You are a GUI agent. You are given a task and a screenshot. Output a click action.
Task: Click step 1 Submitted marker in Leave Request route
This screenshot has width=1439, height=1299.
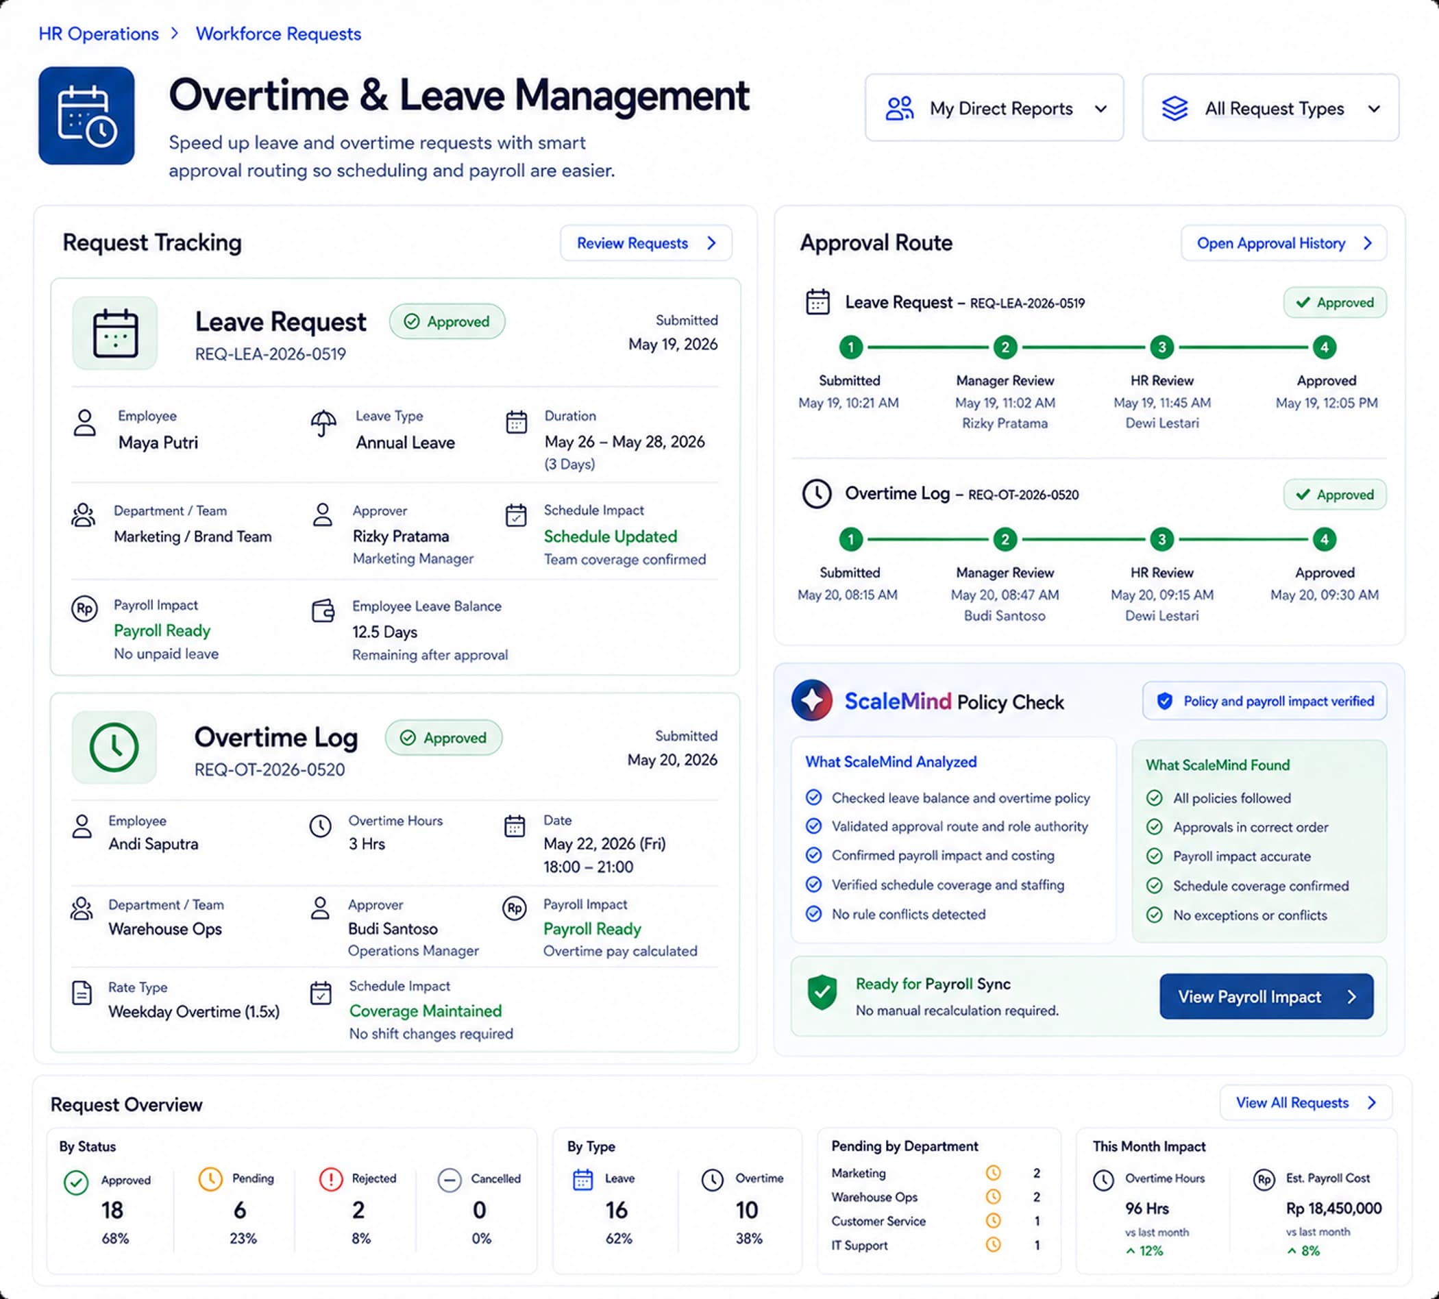[851, 347]
